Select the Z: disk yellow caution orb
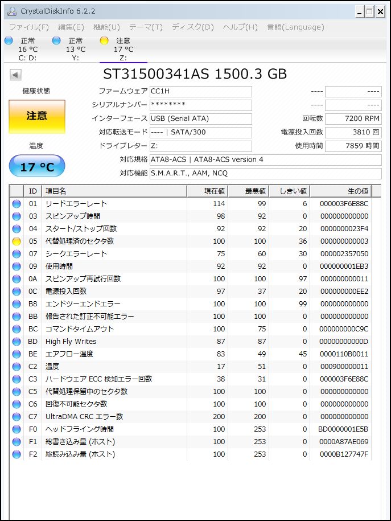Viewport: 391px width, 521px height. [104, 40]
